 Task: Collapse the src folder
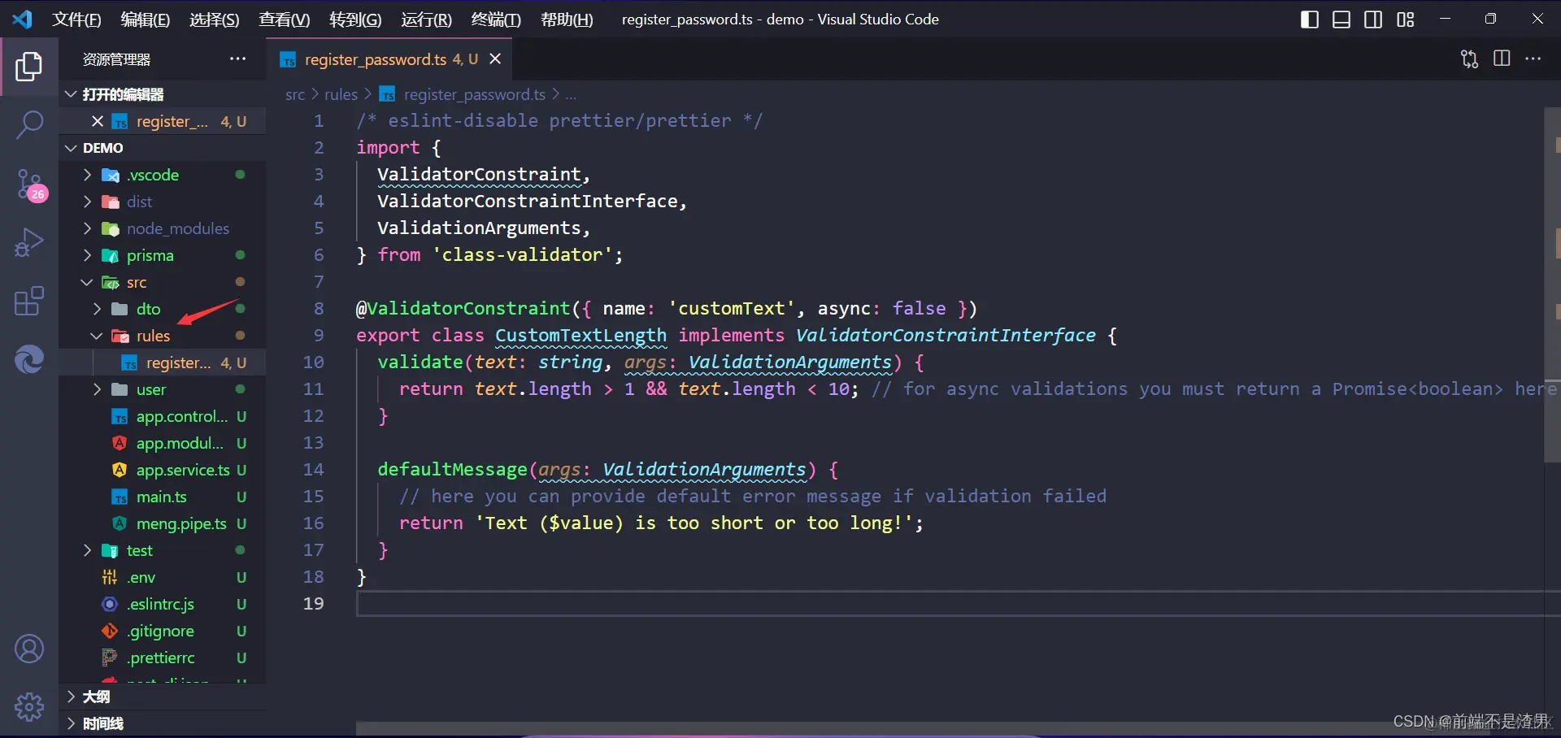[x=162, y=282]
